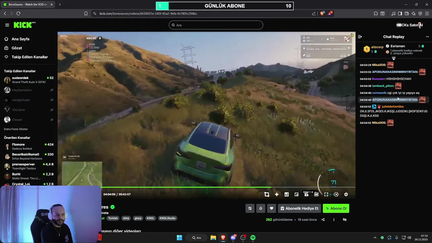Click the crossed-out eye hide icon

pyautogui.click(x=345, y=220)
